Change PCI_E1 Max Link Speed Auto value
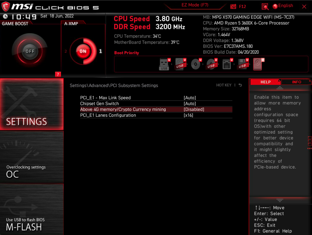The image size is (312, 235). (x=190, y=98)
